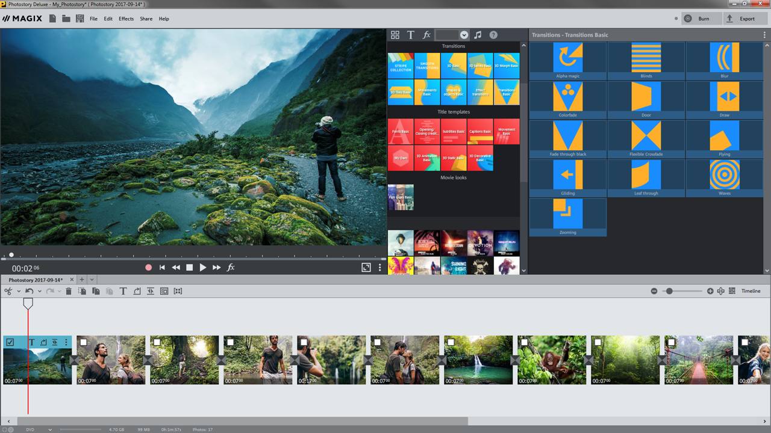Click the timeline playhead marker
This screenshot has width=771, height=433.
coord(28,303)
